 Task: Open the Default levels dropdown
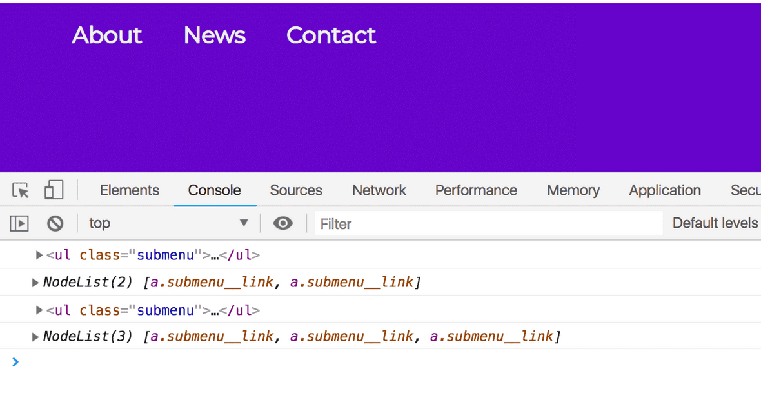715,223
